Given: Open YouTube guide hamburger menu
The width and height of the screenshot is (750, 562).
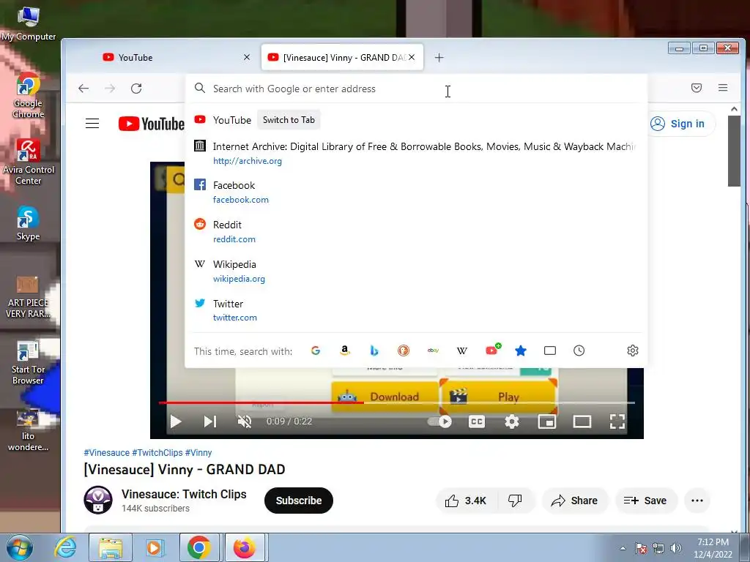Looking at the screenshot, I should point(92,124).
